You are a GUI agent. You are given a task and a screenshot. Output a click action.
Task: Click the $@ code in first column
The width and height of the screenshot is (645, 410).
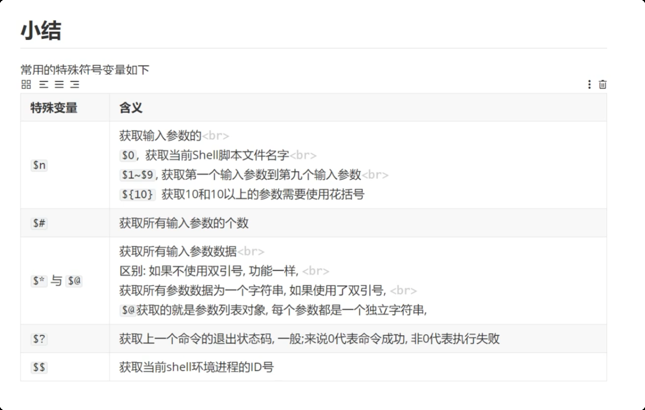tap(74, 281)
